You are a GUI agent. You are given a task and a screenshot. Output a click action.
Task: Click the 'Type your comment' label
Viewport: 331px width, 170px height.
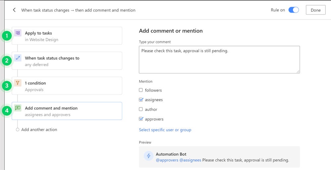(155, 42)
